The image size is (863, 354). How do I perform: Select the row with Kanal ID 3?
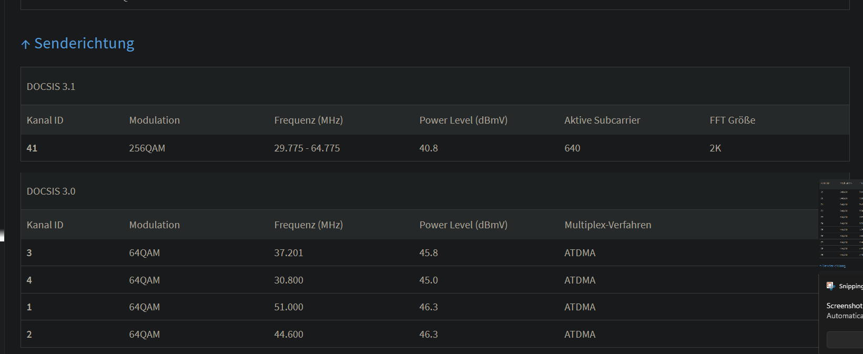pyautogui.click(x=29, y=253)
